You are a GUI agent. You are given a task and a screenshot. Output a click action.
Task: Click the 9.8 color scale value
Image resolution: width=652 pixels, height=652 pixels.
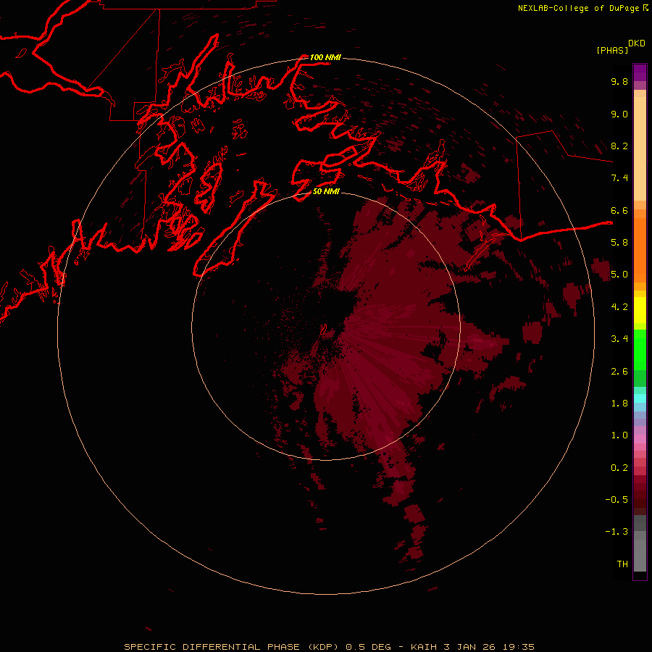click(619, 81)
